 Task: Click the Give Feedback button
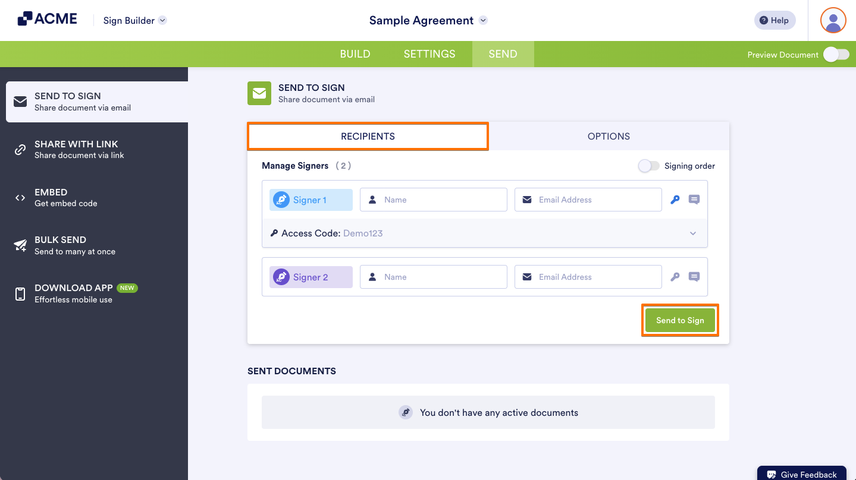click(801, 473)
